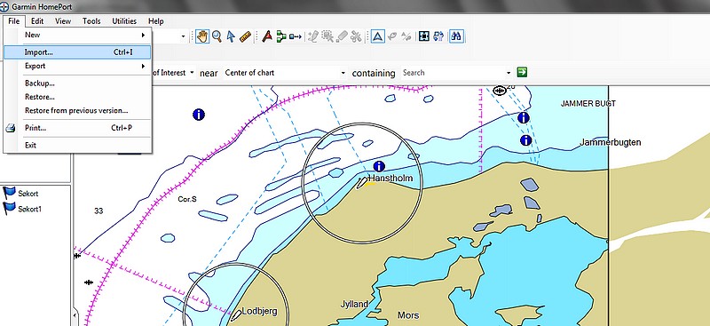This screenshot has height=326, width=710.
Task: Select the Pan hand tool
Action: click(202, 36)
